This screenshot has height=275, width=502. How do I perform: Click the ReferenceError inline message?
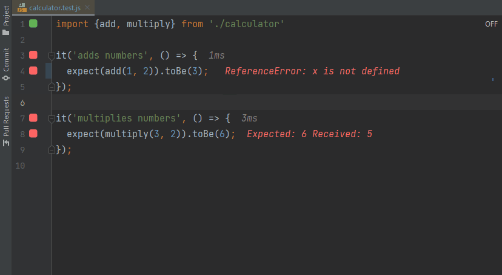312,71
